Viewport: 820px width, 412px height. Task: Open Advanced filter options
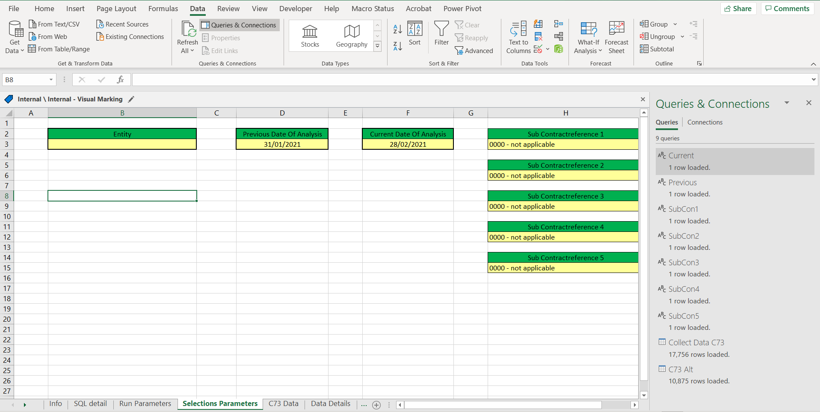click(474, 51)
